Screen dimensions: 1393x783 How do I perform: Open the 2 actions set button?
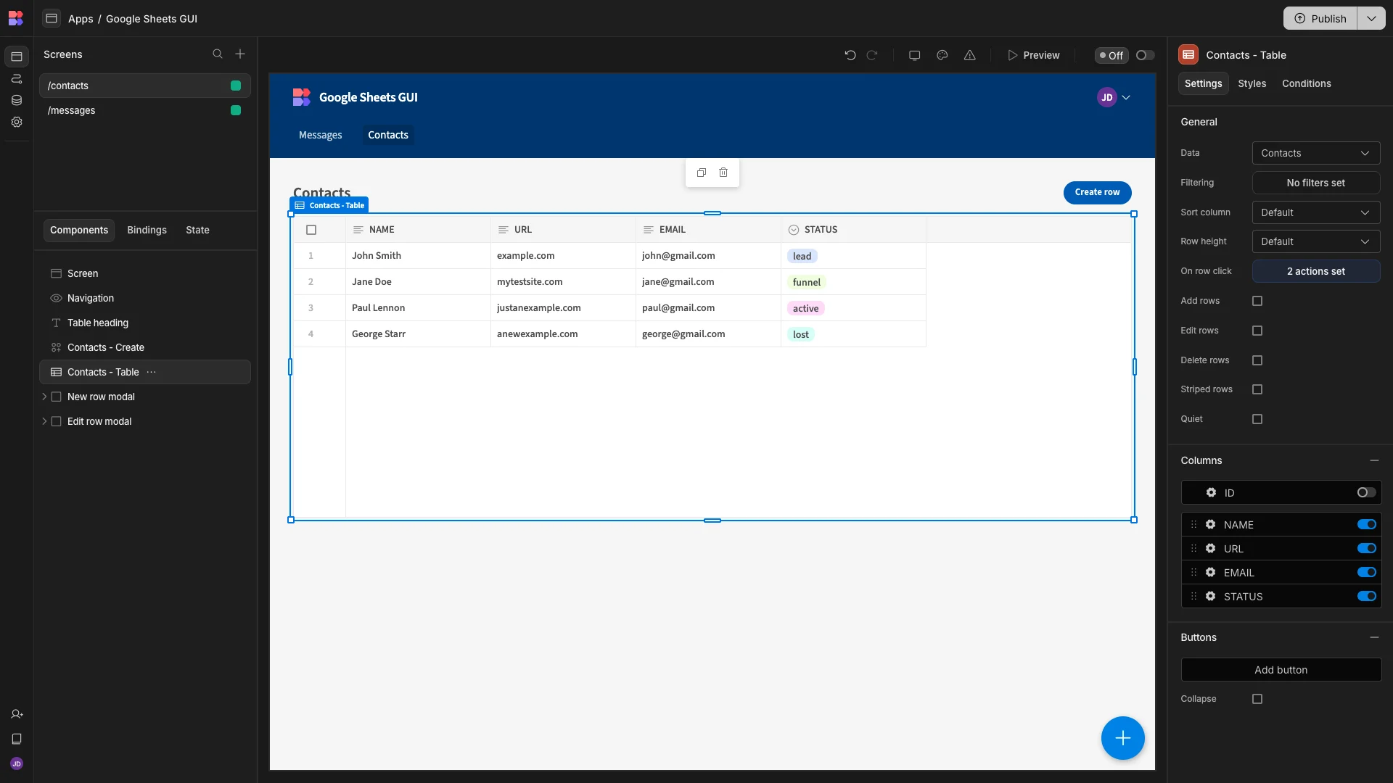click(1316, 271)
